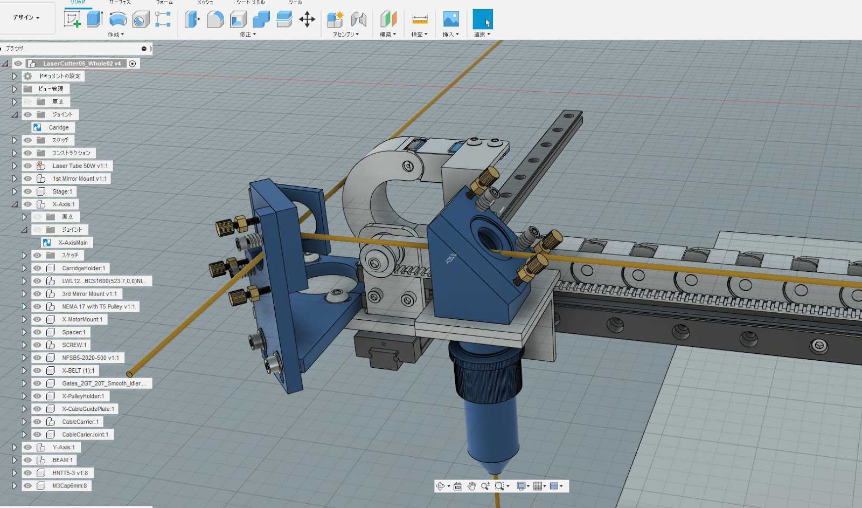The image size is (862, 508).
Task: Click the Orbit navigation icon
Action: [x=440, y=486]
